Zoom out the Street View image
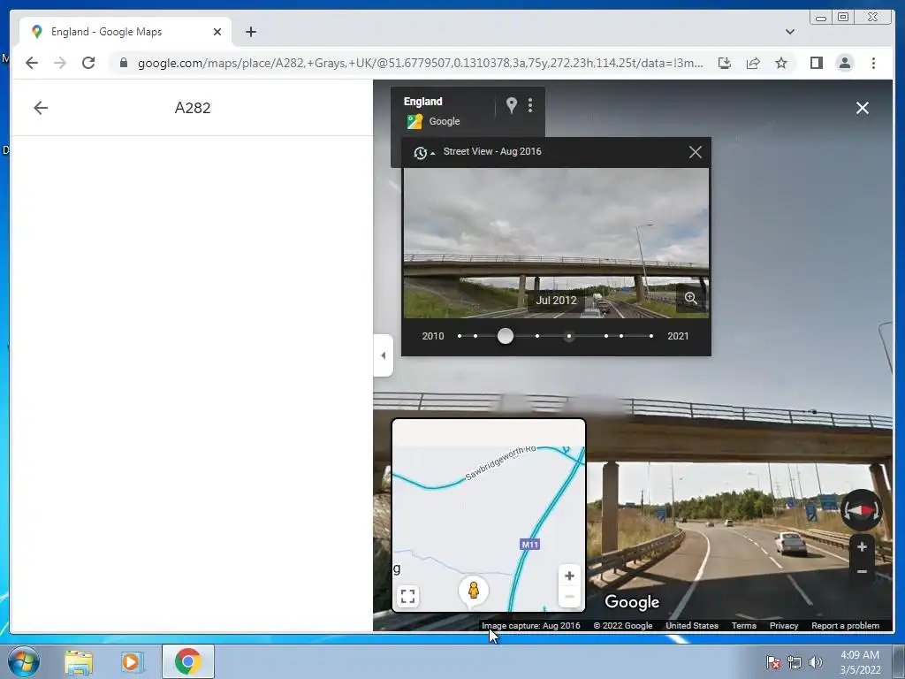Screen dimensions: 905x679 point(862,572)
